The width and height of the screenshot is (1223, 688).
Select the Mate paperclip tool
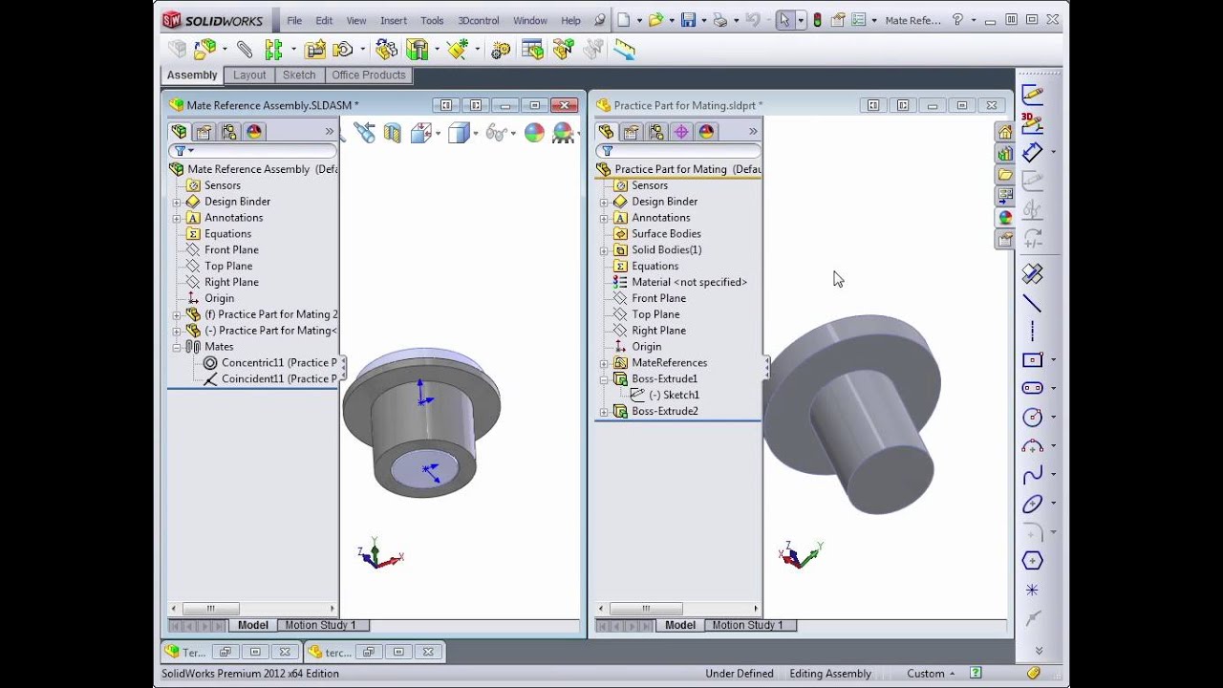pyautogui.click(x=245, y=50)
